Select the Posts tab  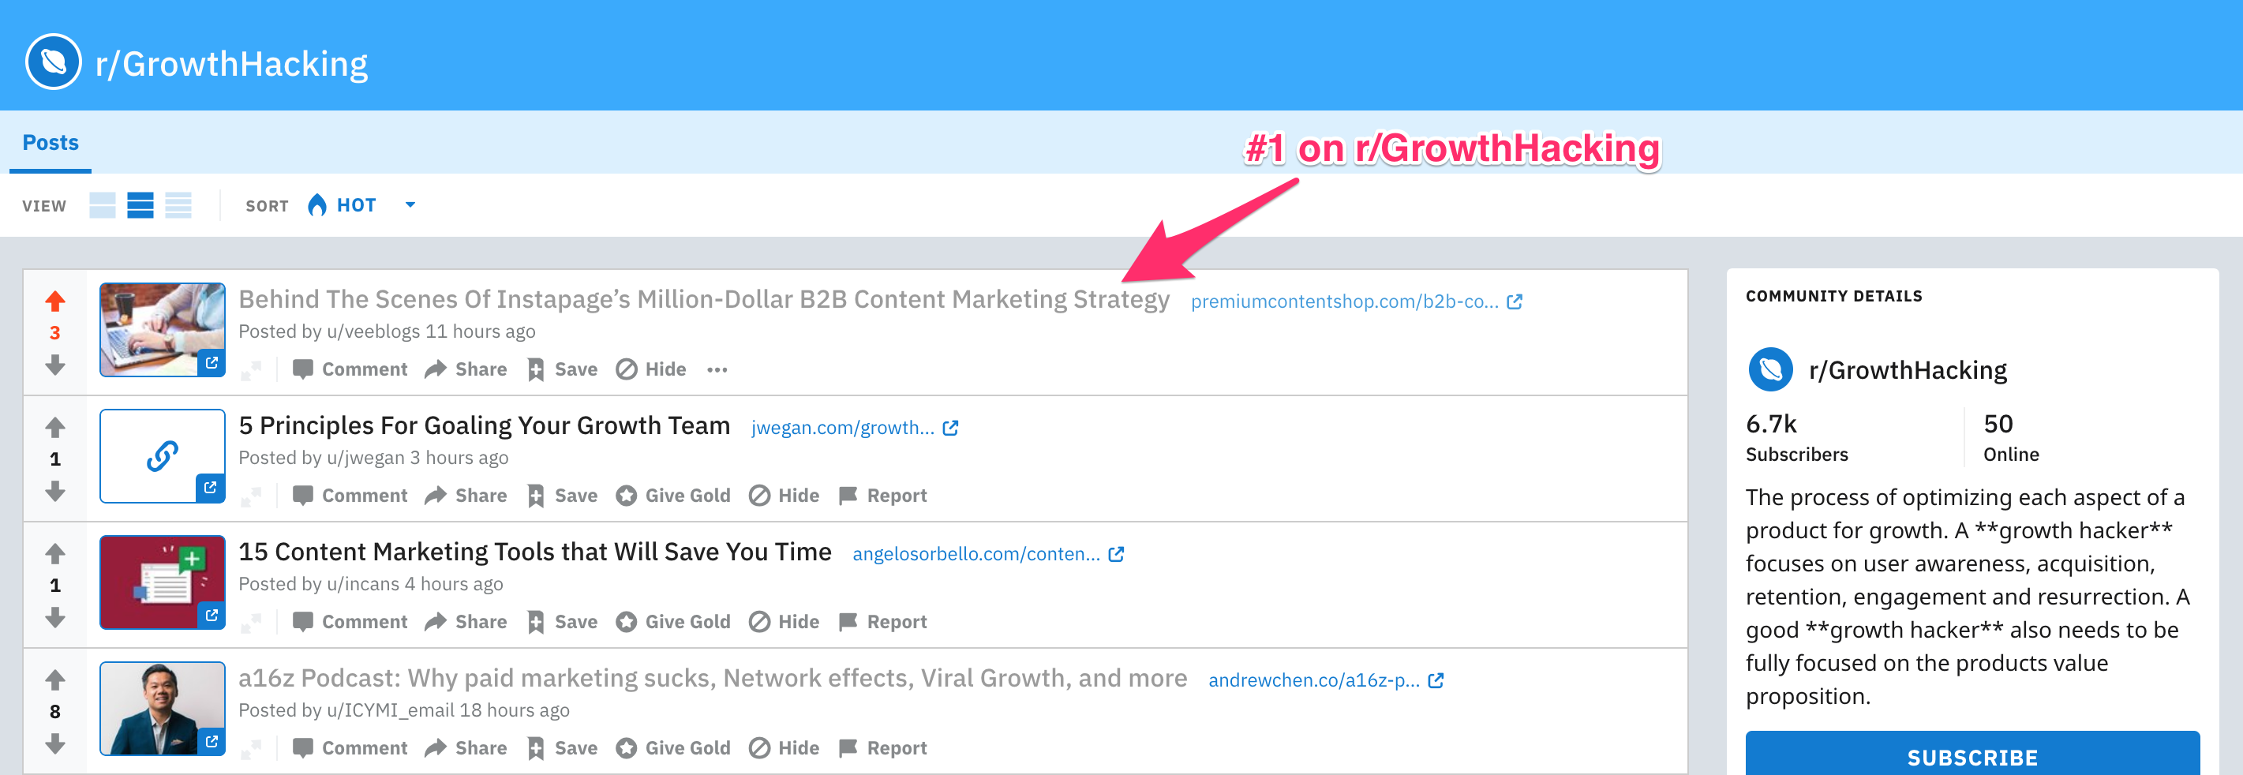point(51,143)
